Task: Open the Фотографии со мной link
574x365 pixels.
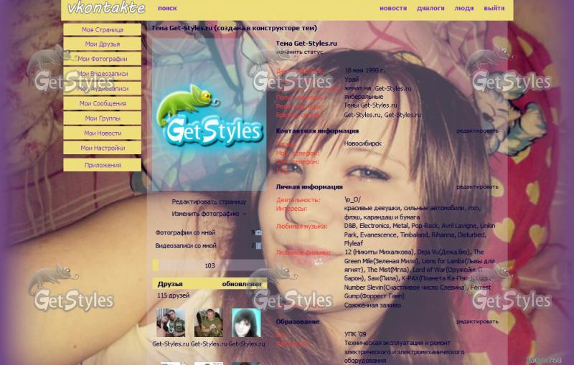Action: pyautogui.click(x=185, y=232)
